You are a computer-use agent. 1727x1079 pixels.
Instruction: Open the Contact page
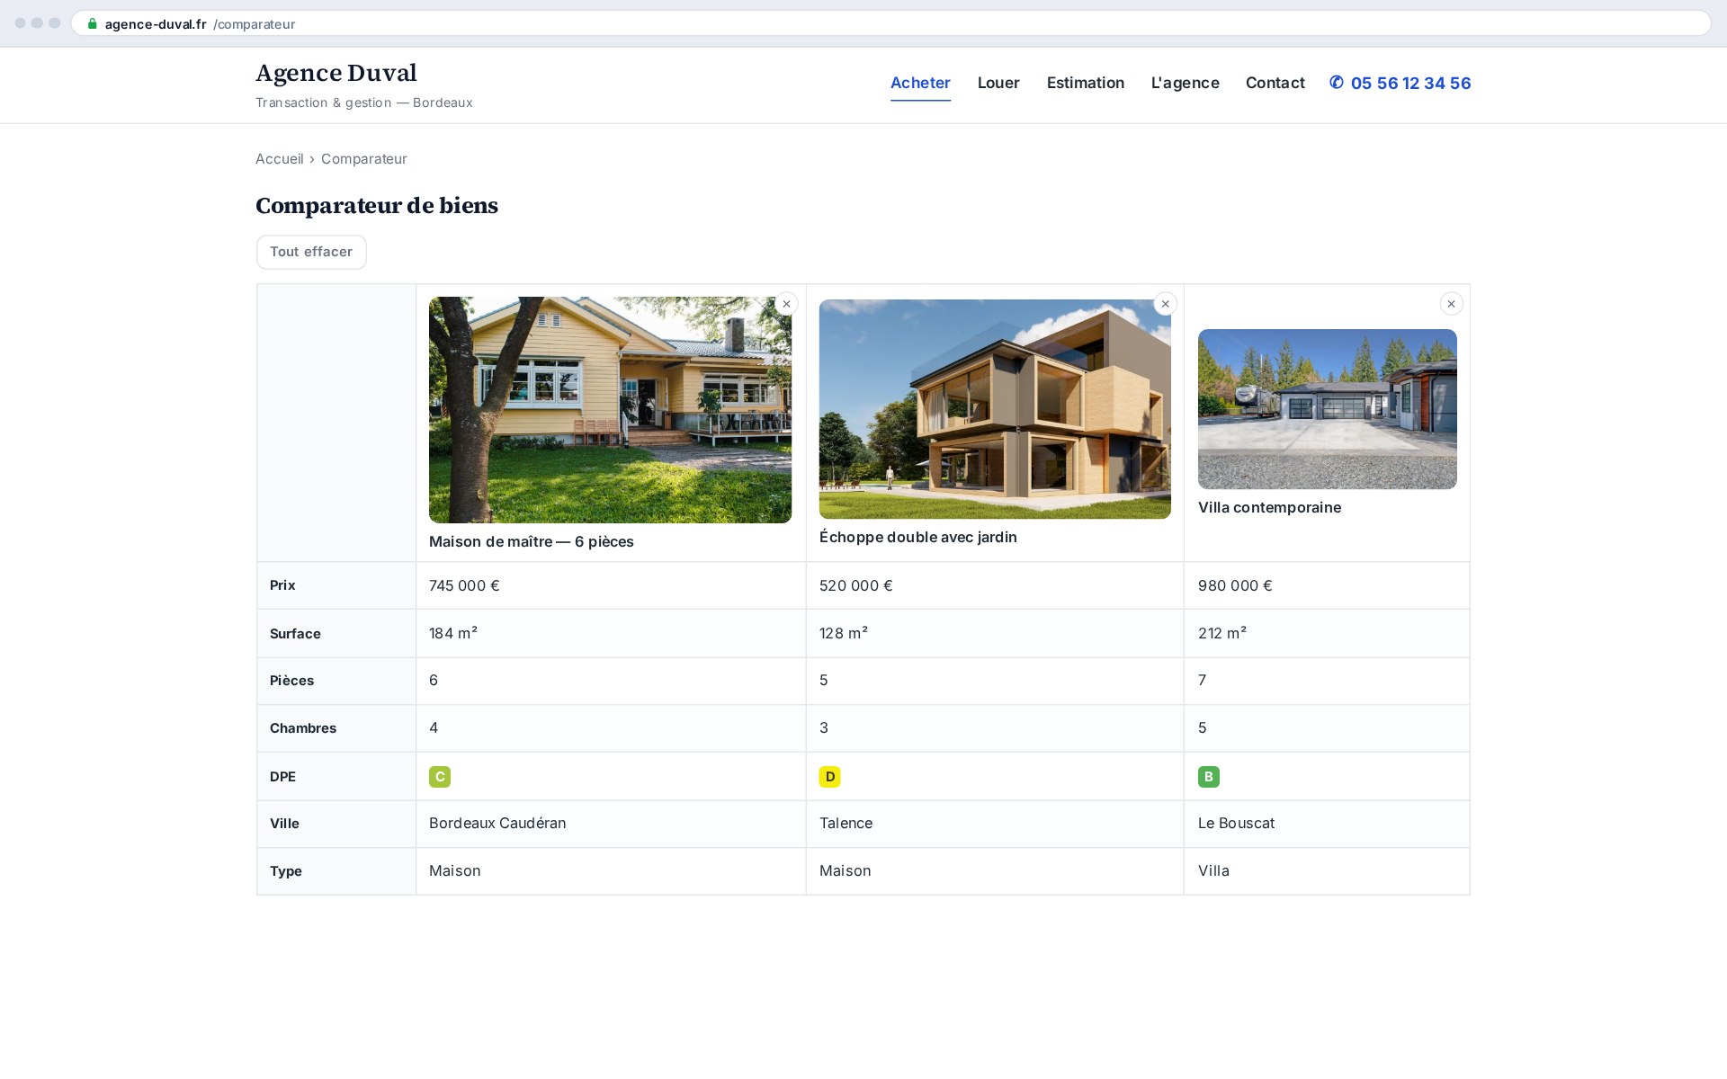coord(1275,83)
